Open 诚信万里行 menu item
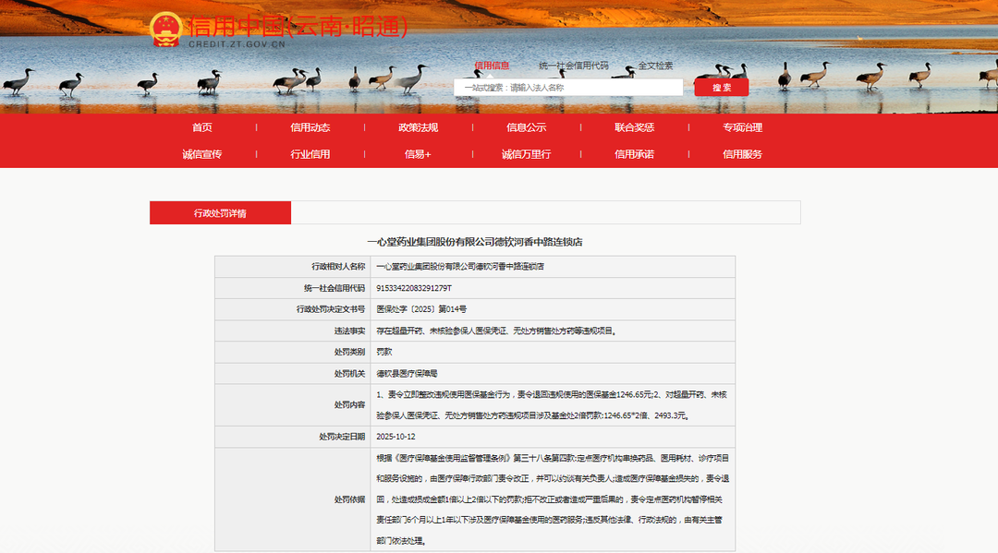Viewport: 998px width, 553px height. tap(527, 154)
